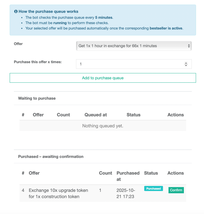The image size is (204, 214).
Task: Click the bestseller is active text
Action: (166, 28)
